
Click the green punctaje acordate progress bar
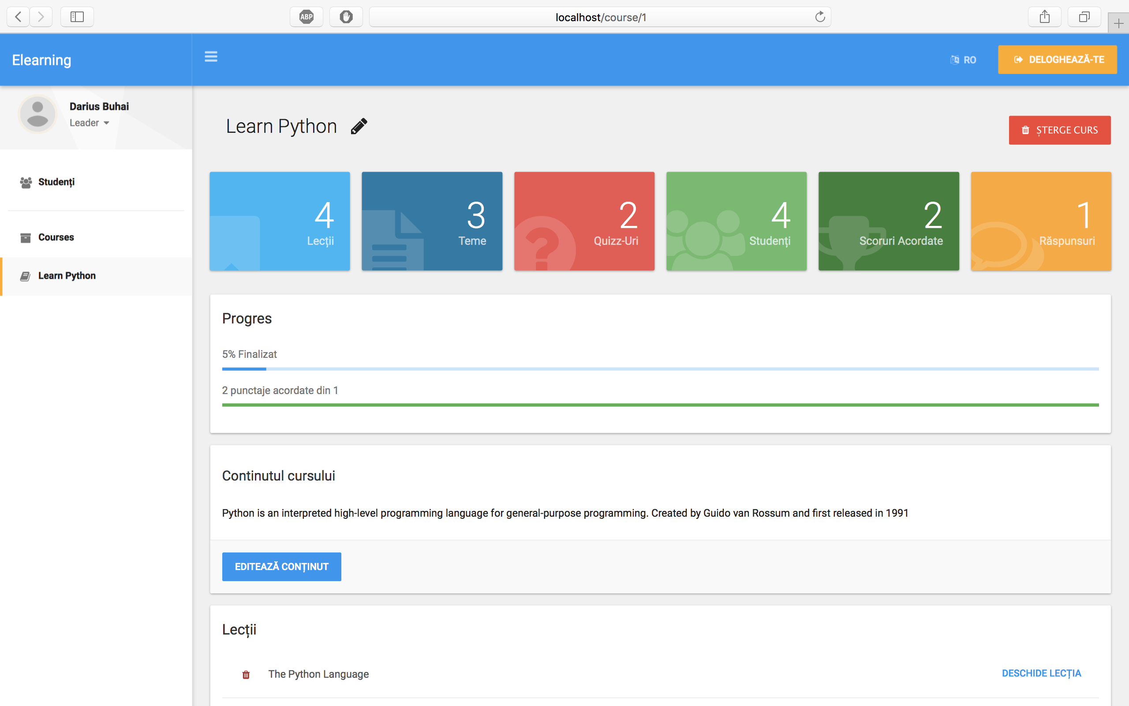click(660, 405)
